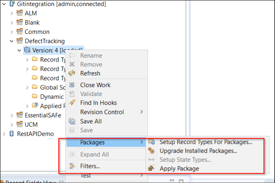The height and width of the screenshot is (183, 275).
Task: Expand the Applied Packages folder
Action: (27, 106)
